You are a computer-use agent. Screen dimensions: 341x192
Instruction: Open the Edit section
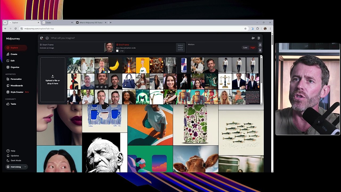click(11, 61)
